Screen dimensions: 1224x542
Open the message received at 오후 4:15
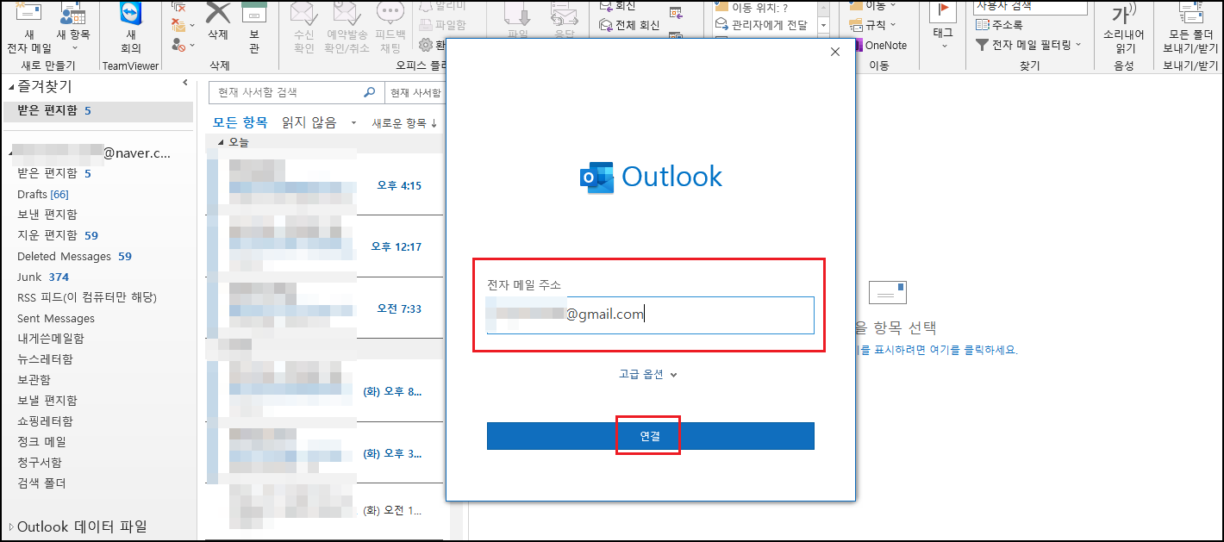325,185
